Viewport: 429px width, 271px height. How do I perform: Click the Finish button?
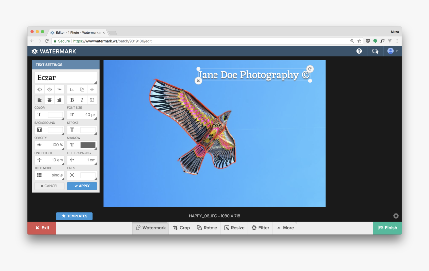tap(387, 228)
